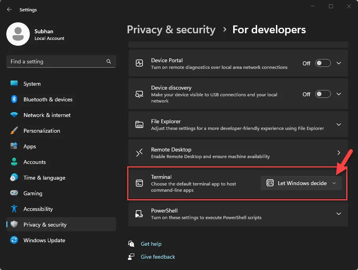Click the Terminal row icon
Viewport: 358px width, 270px height.
pyautogui.click(x=139, y=183)
